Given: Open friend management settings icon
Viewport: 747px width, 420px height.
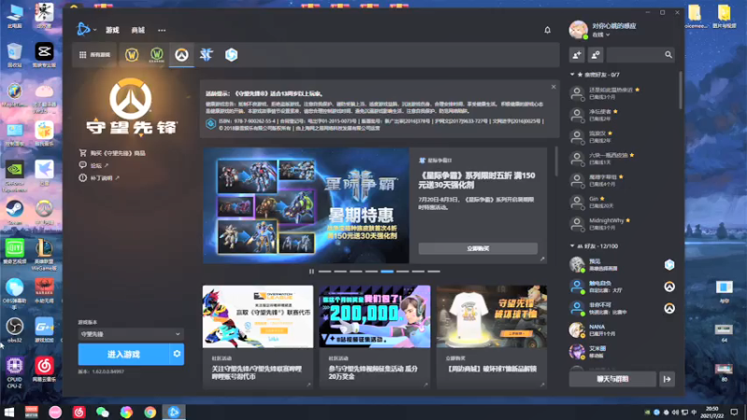Looking at the screenshot, I should (x=596, y=55).
